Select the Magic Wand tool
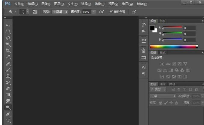This screenshot has width=204, height=125. tap(8, 44)
